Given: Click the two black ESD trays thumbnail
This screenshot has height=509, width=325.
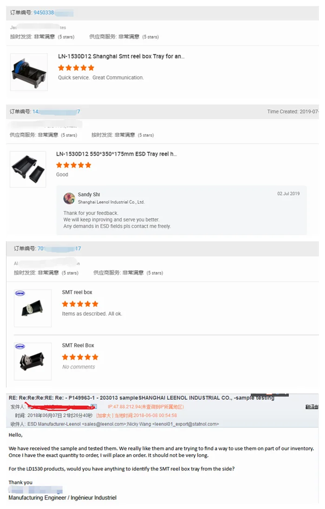Looking at the screenshot, I should point(28,170).
